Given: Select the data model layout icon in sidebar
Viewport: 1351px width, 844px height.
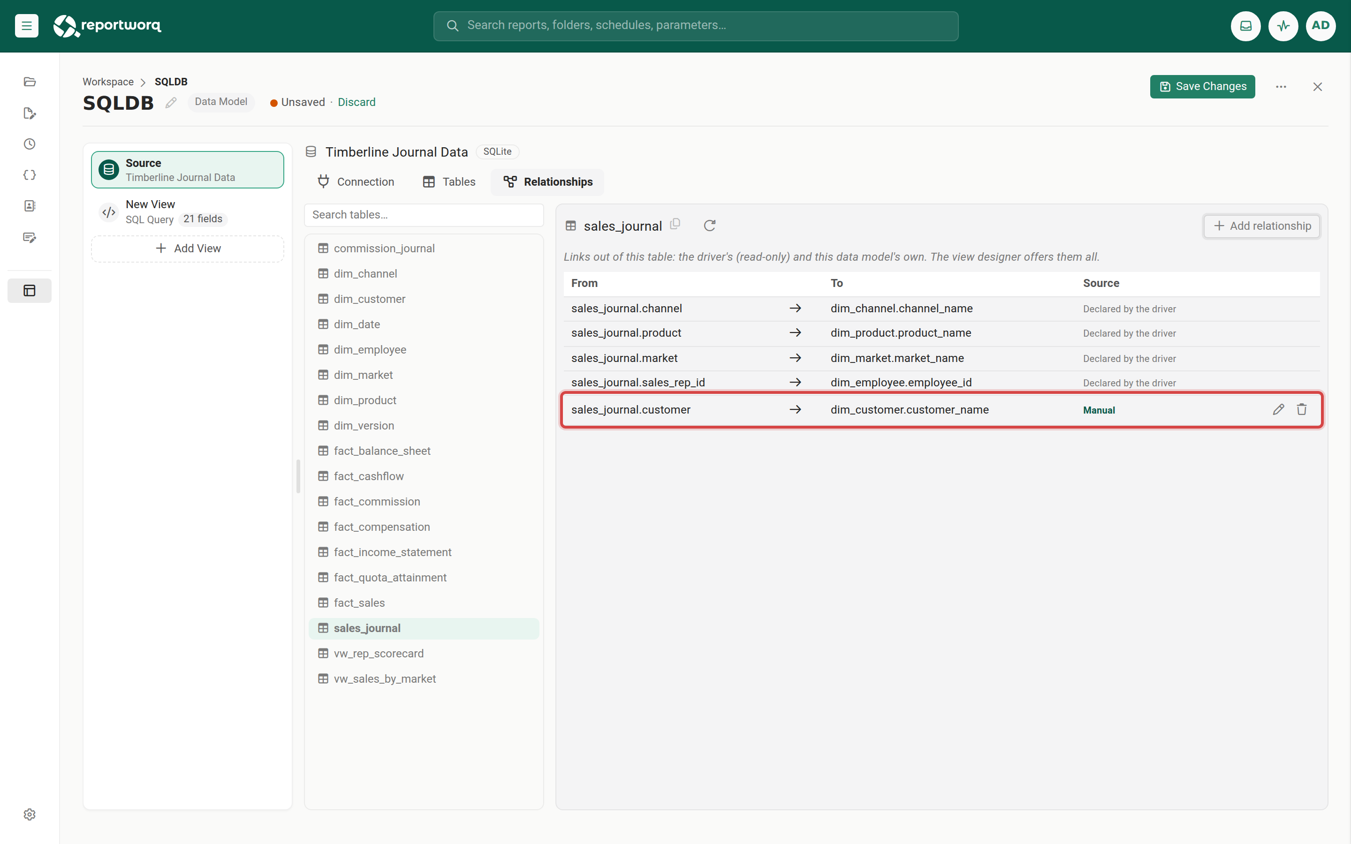Looking at the screenshot, I should pos(30,290).
